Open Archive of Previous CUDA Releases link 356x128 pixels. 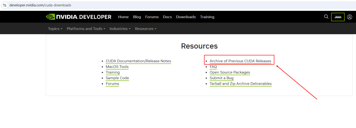[240, 61]
